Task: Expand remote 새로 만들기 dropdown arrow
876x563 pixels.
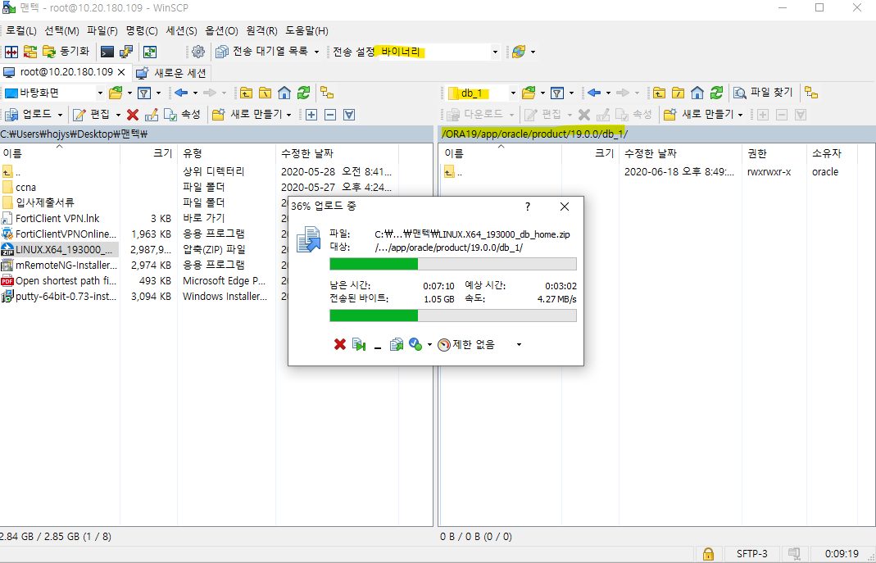Action: (x=740, y=115)
